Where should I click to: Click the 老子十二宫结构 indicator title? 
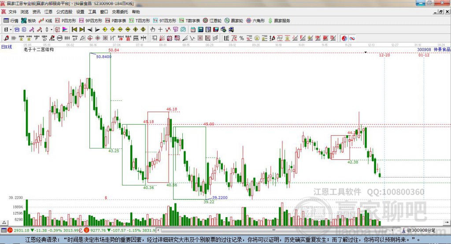coord(39,49)
